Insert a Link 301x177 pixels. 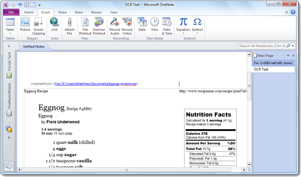click(x=54, y=24)
